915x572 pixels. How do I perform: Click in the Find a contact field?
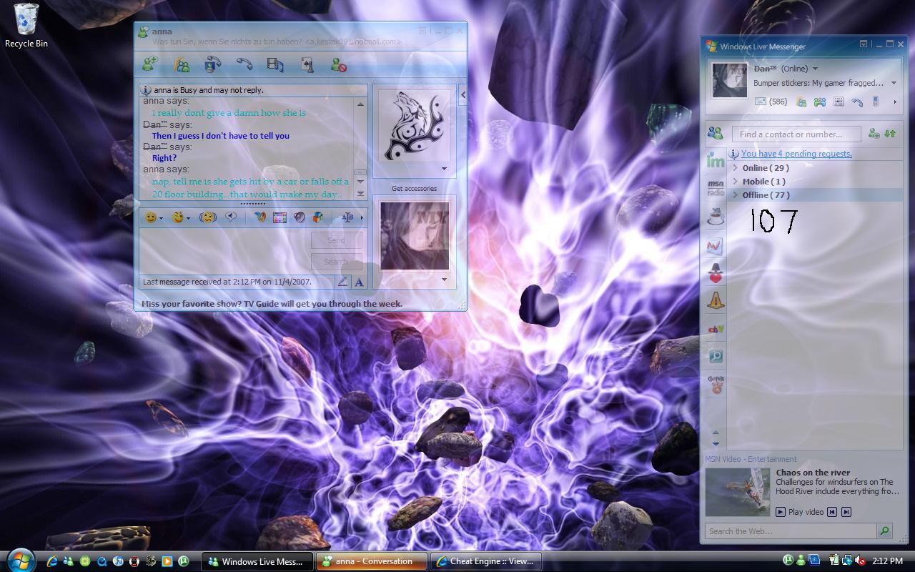[x=796, y=134]
